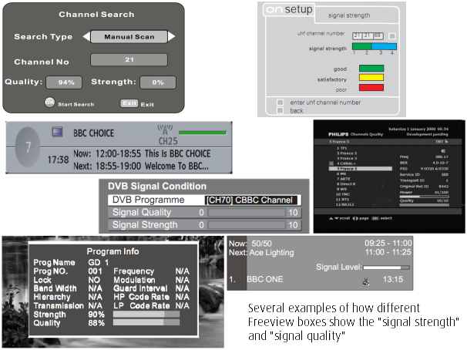
Task: Click the uhf channel box showing 69
Action: point(378,35)
